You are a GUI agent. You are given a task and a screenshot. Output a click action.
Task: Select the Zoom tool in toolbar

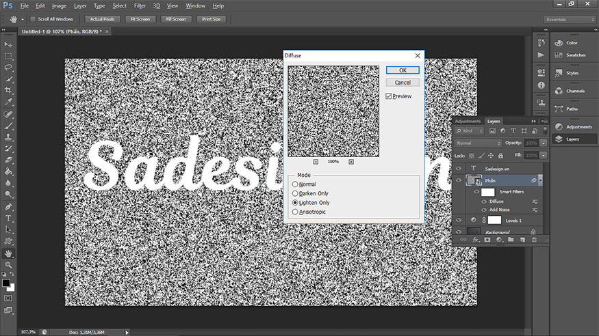click(x=8, y=265)
